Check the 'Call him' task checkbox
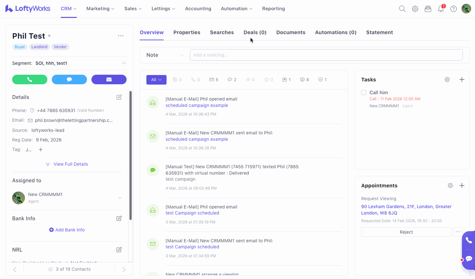Viewport: 475px width, 279px height. (x=364, y=93)
